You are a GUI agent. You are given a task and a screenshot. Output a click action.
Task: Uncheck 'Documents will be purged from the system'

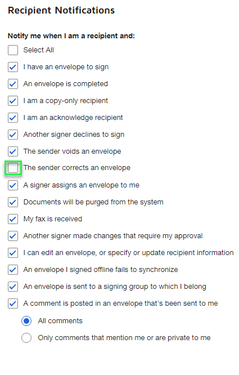[13, 202]
